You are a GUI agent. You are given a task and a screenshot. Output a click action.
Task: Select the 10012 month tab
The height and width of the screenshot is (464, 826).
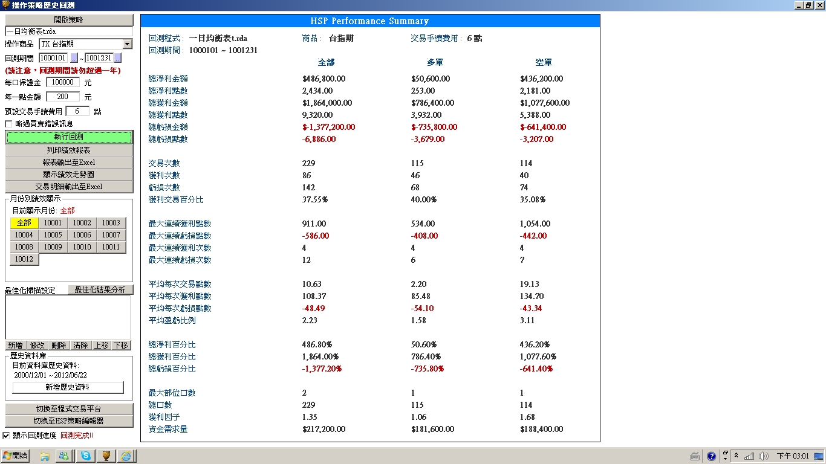(24, 259)
